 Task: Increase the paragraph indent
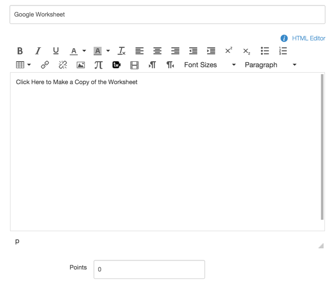[211, 51]
